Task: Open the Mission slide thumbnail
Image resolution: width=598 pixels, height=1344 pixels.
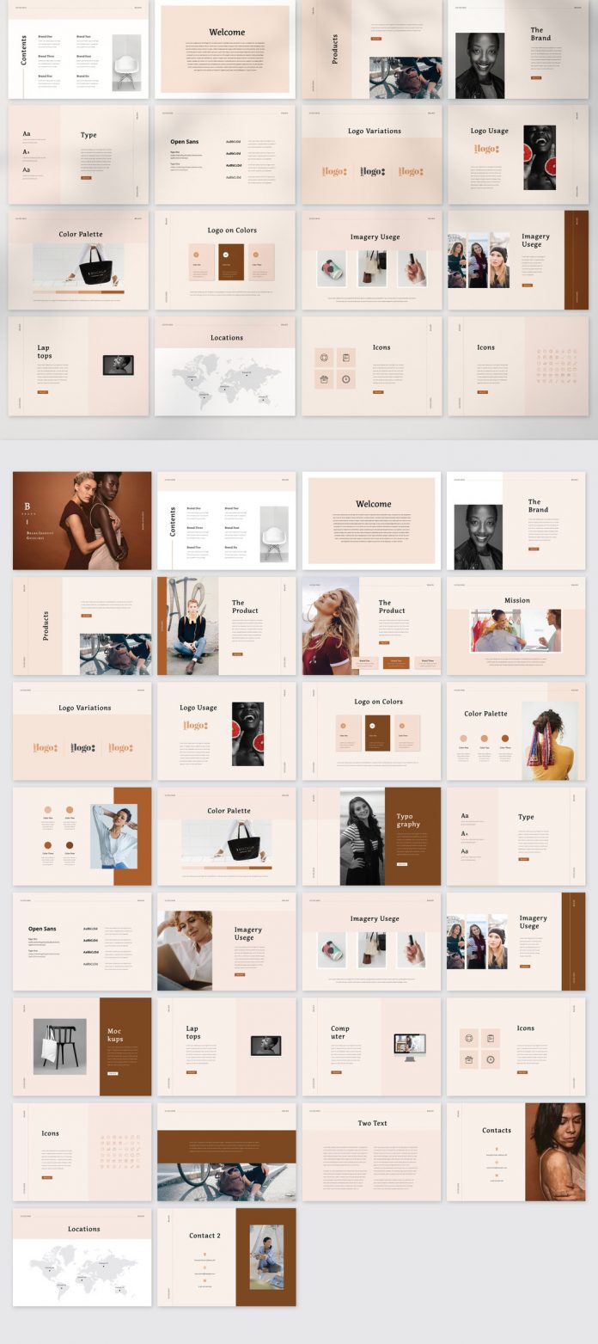Action: pos(516,625)
